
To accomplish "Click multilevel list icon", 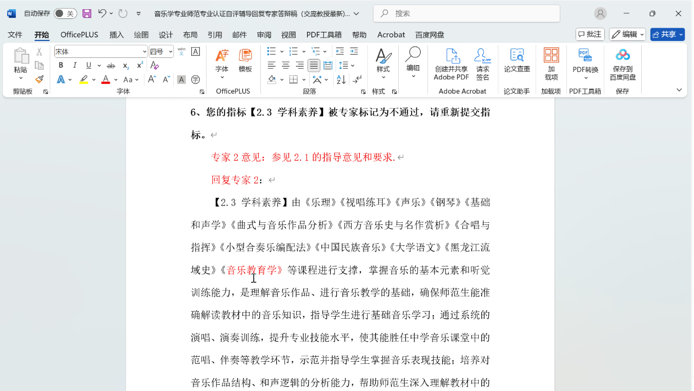I will [316, 51].
